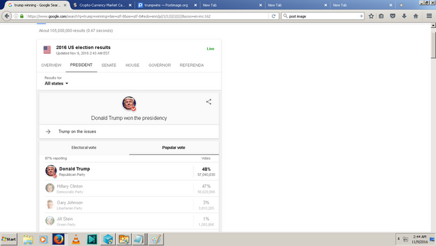Open the picture folder taskbar icon
The image size is (436, 246).
[124, 239]
